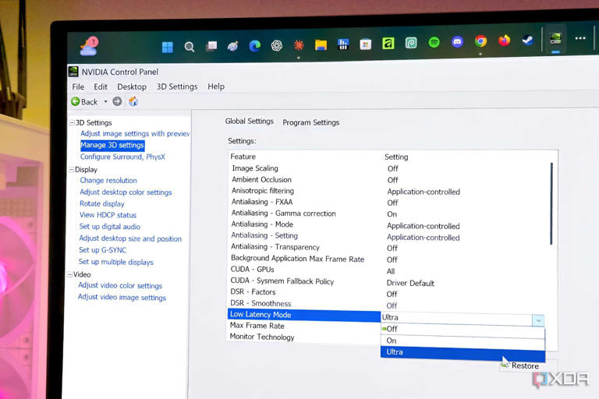Open the green 'a' app in the taskbar

(388, 44)
